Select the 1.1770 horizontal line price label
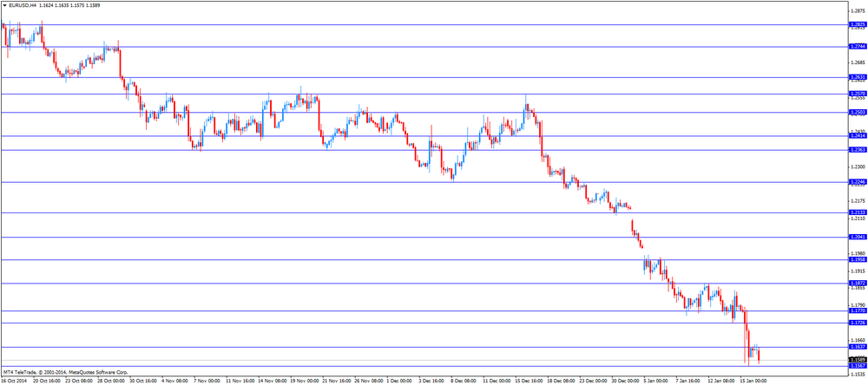Viewport: 868px width, 385px height. pos(858,311)
